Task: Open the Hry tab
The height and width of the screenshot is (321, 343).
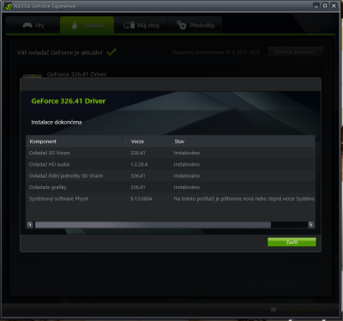Action: (33, 25)
